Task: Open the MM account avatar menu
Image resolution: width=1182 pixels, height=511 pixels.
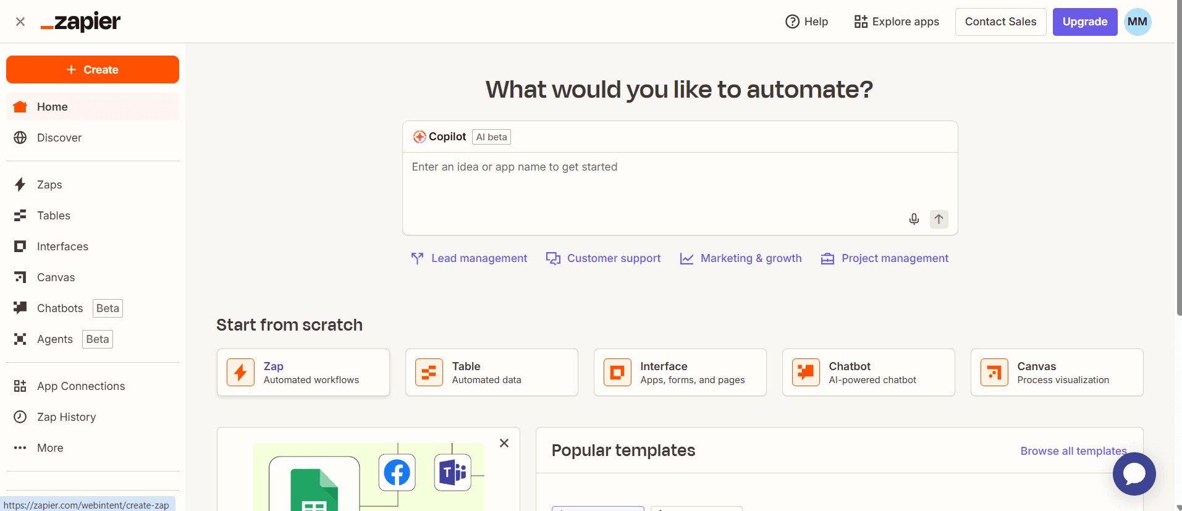Action: click(x=1137, y=22)
